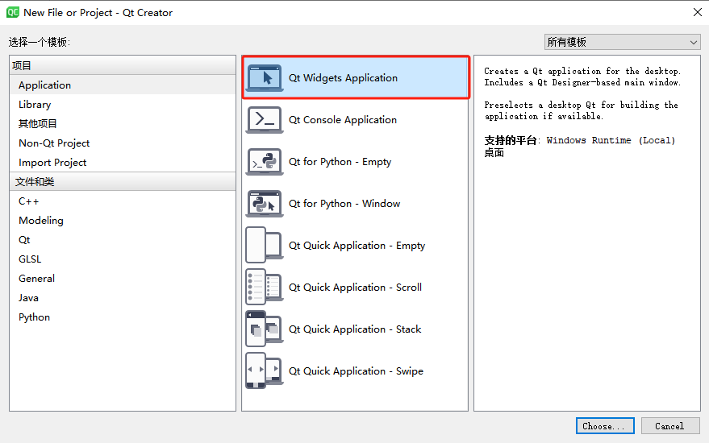Select the Qt files and classes category
This screenshot has height=443, width=709.
[x=123, y=240]
